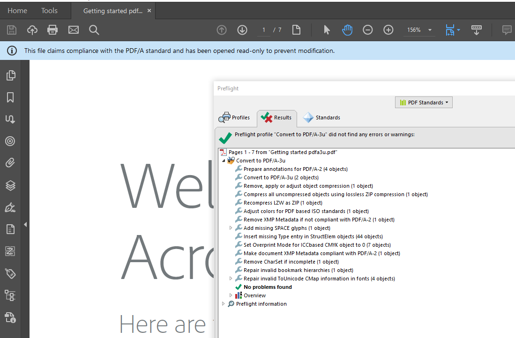515x338 pixels.
Task: Switch to Preflight Standards tab
Action: 322,118
